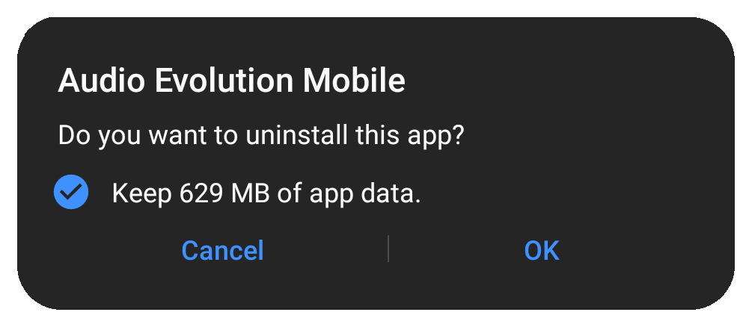Click the word "uninstall" in the prompt
The height and width of the screenshot is (321, 752).
(296, 135)
